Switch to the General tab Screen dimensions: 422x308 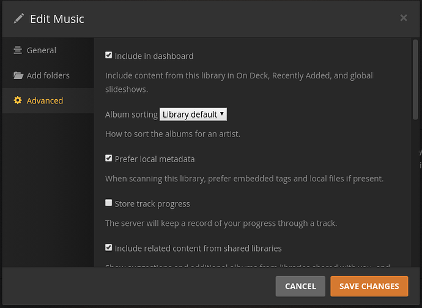pyautogui.click(x=41, y=50)
